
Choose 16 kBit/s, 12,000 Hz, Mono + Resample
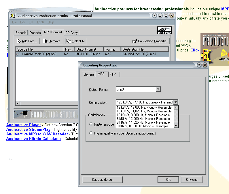click(x=144, y=107)
